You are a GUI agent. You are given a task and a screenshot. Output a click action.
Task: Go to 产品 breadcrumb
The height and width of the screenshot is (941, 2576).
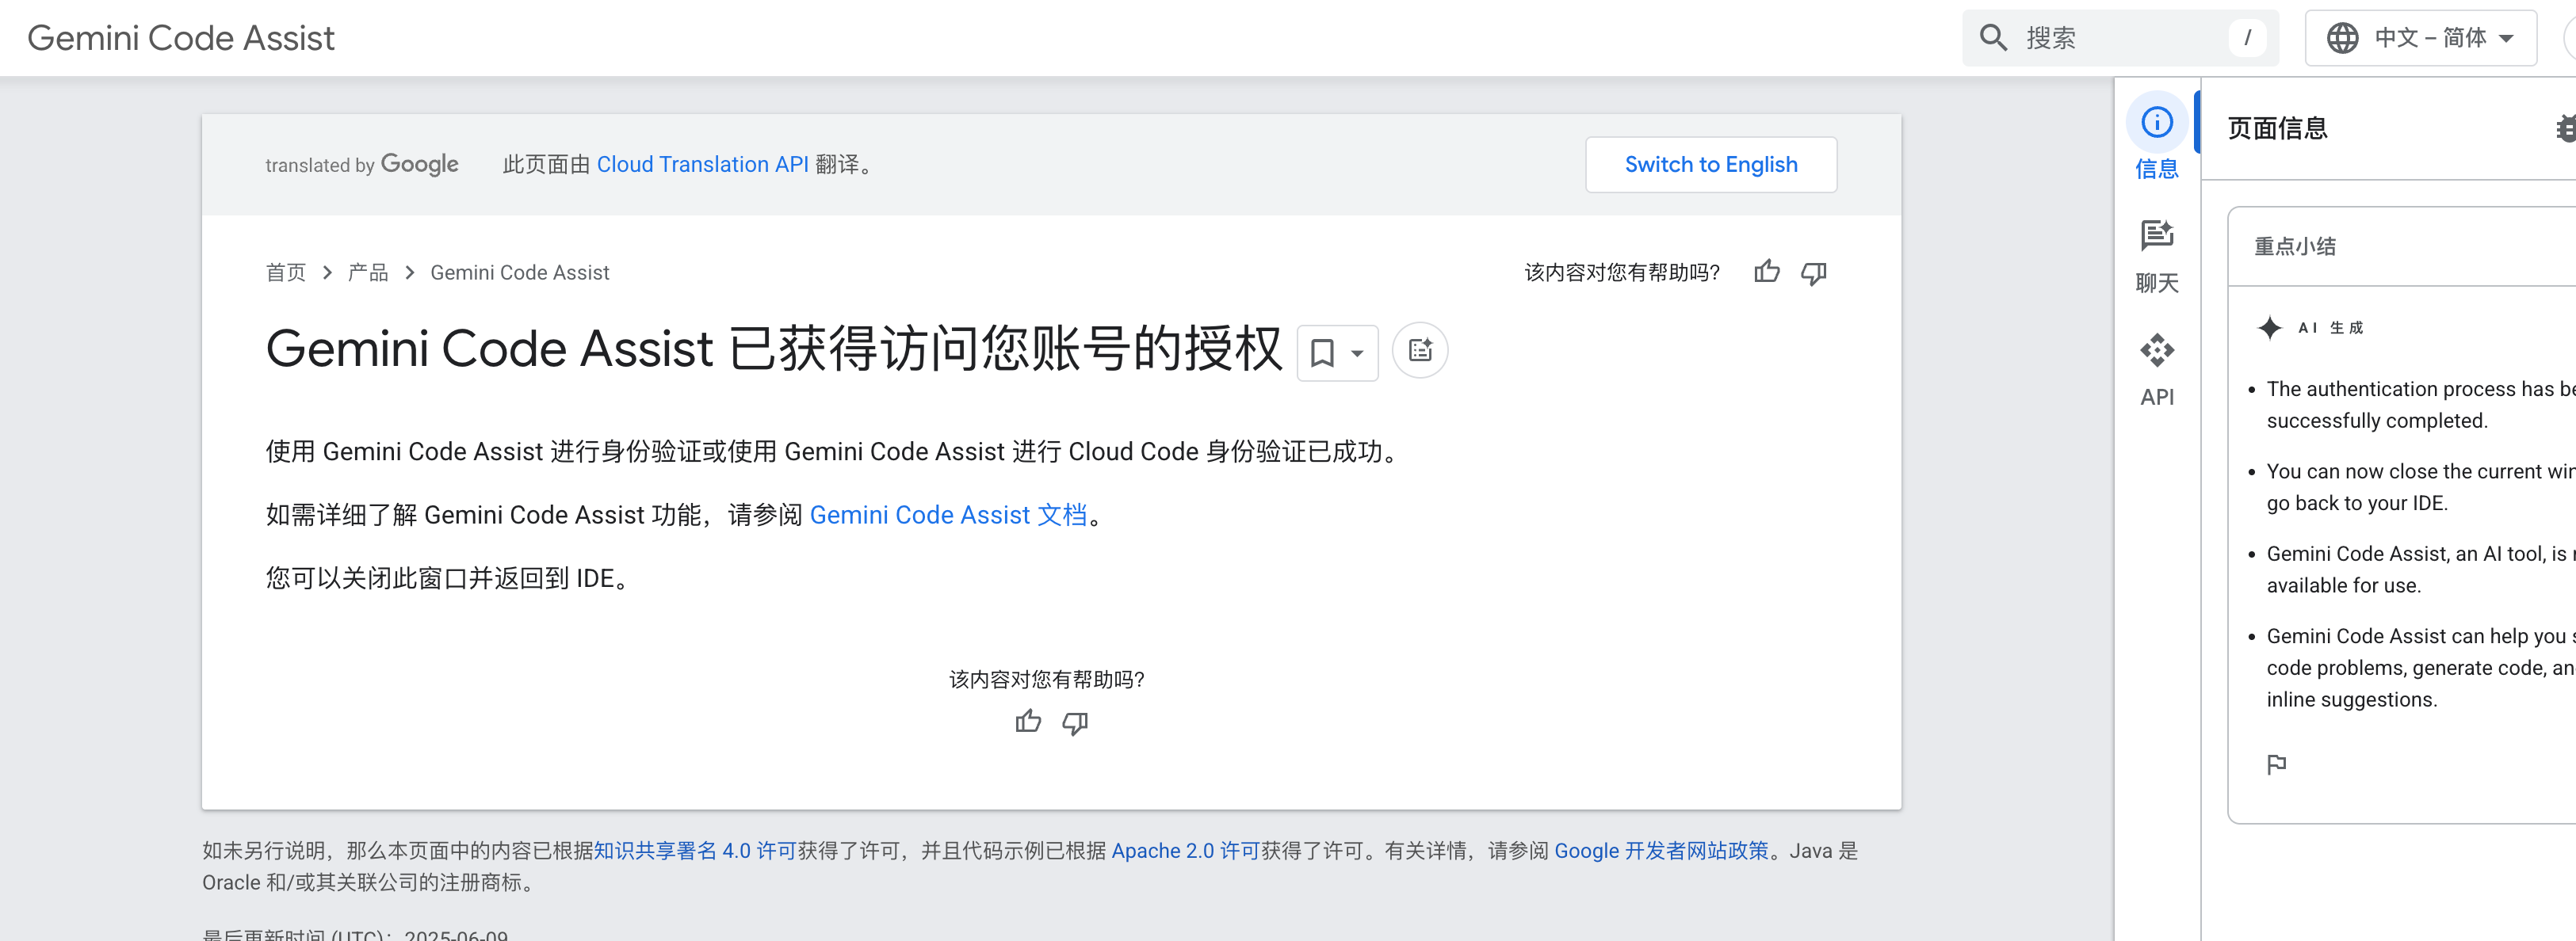[x=368, y=272]
